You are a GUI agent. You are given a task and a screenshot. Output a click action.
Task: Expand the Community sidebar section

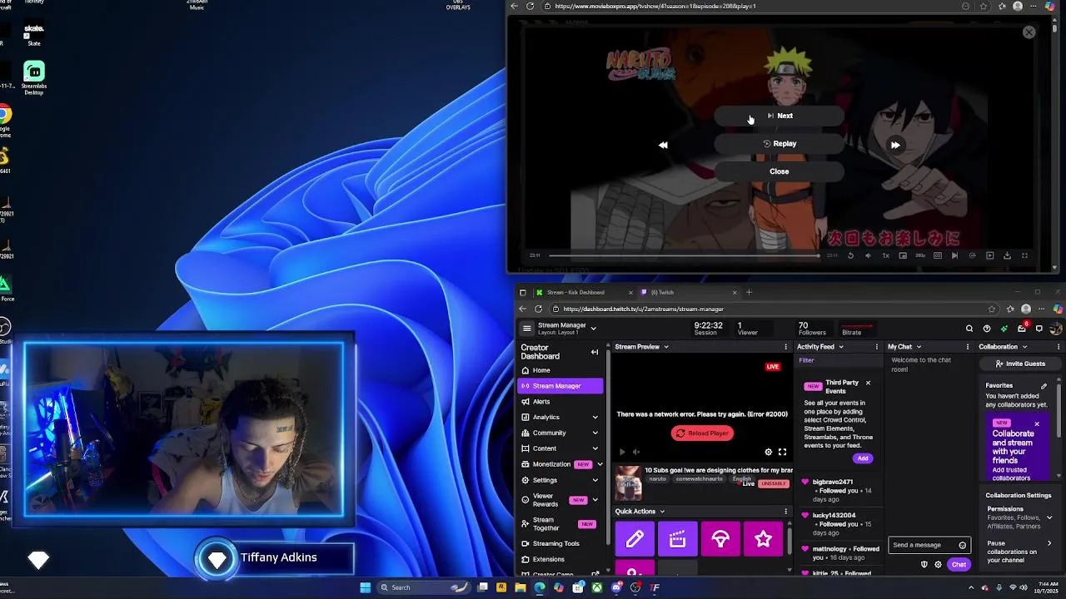[595, 433]
